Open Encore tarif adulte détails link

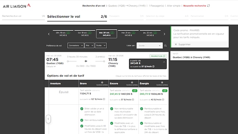point(126,90)
